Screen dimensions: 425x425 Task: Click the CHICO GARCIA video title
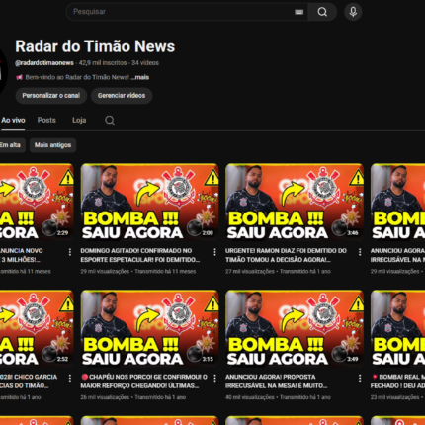pos(29,382)
